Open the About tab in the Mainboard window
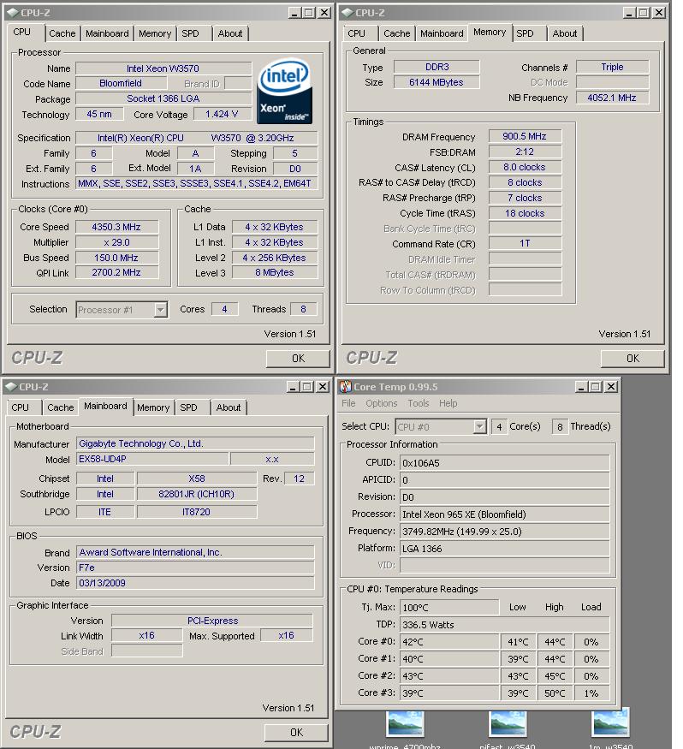Screen dimensions: 683x749 click(x=229, y=407)
